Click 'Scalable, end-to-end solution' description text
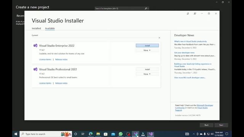244x137 pixels. [62, 54]
